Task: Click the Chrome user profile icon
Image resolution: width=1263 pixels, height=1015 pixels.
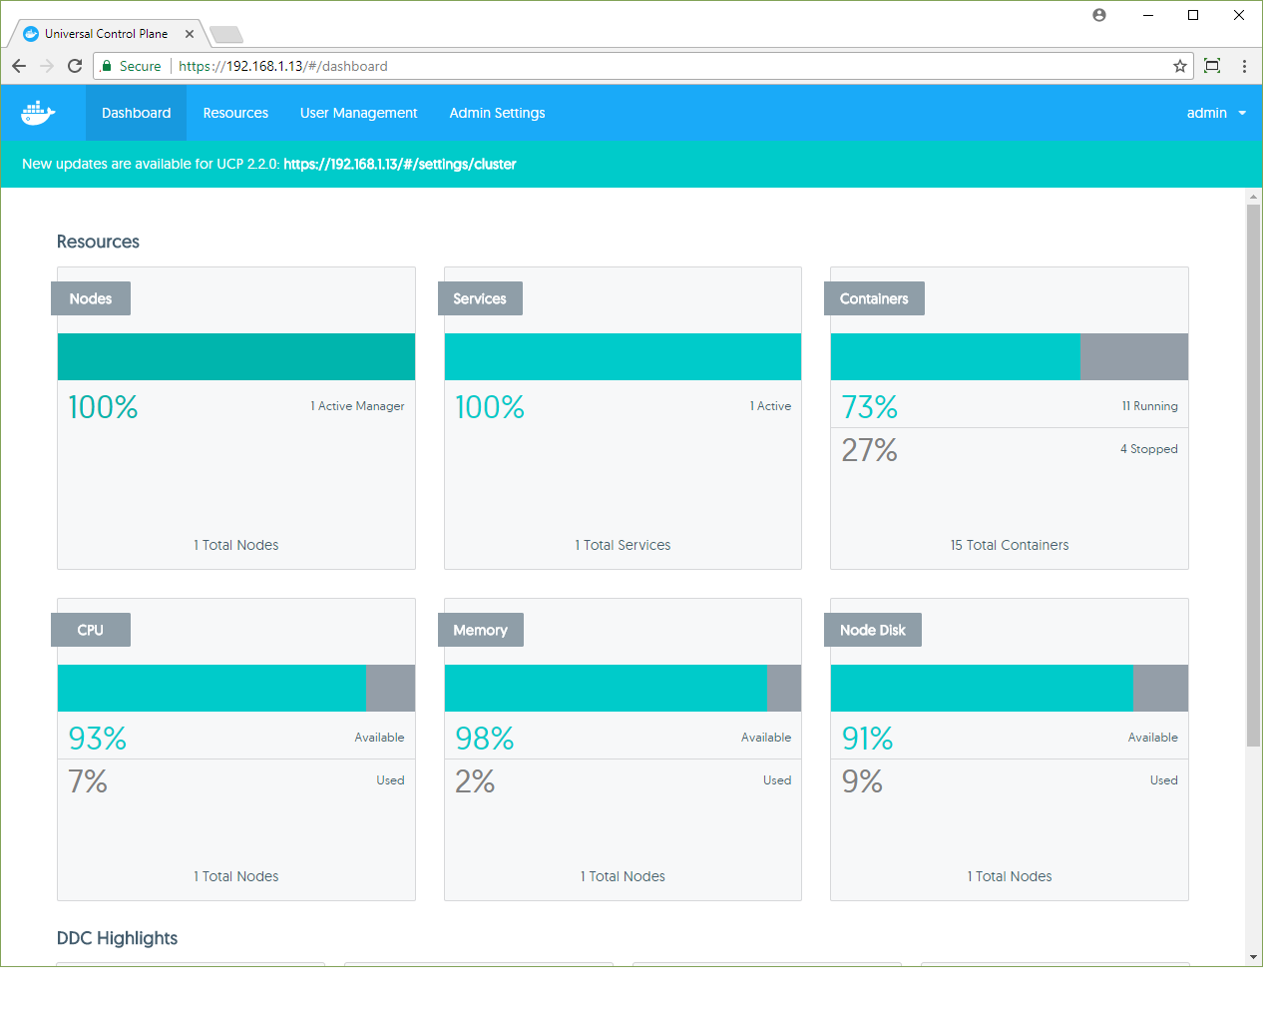Action: click(1099, 15)
